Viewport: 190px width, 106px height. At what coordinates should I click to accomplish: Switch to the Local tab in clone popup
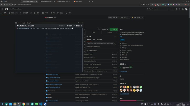pos(93,32)
